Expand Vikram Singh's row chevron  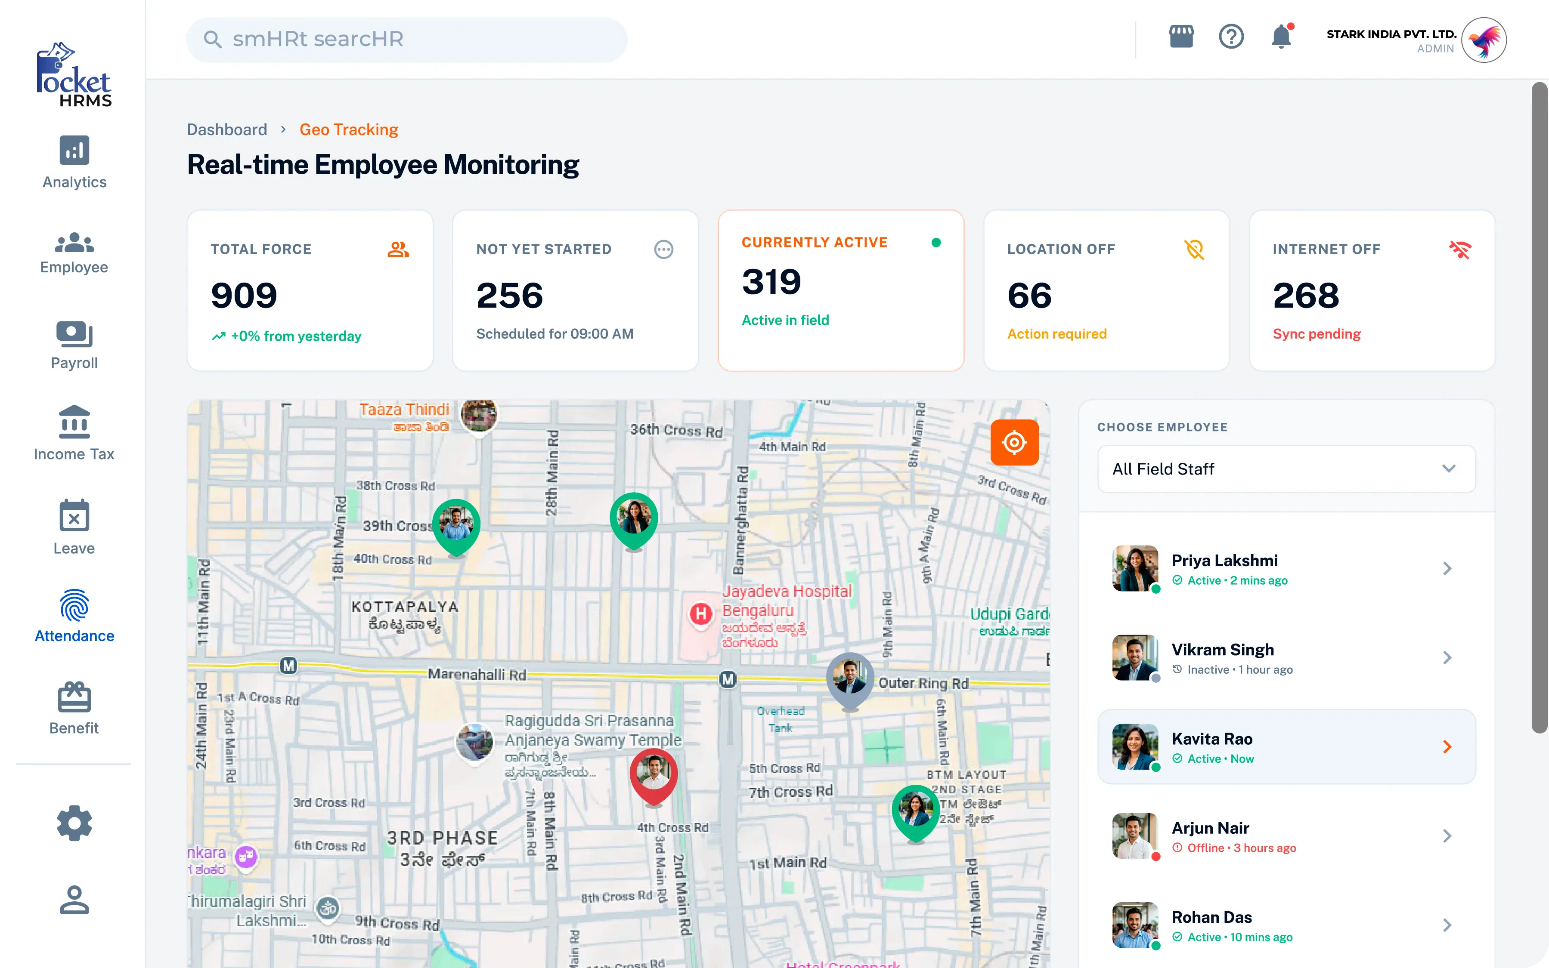1447,657
